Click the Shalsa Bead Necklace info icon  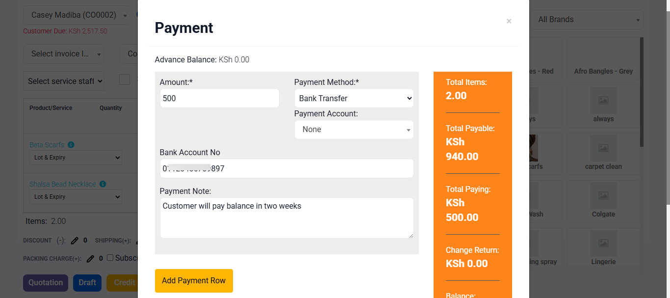103,184
